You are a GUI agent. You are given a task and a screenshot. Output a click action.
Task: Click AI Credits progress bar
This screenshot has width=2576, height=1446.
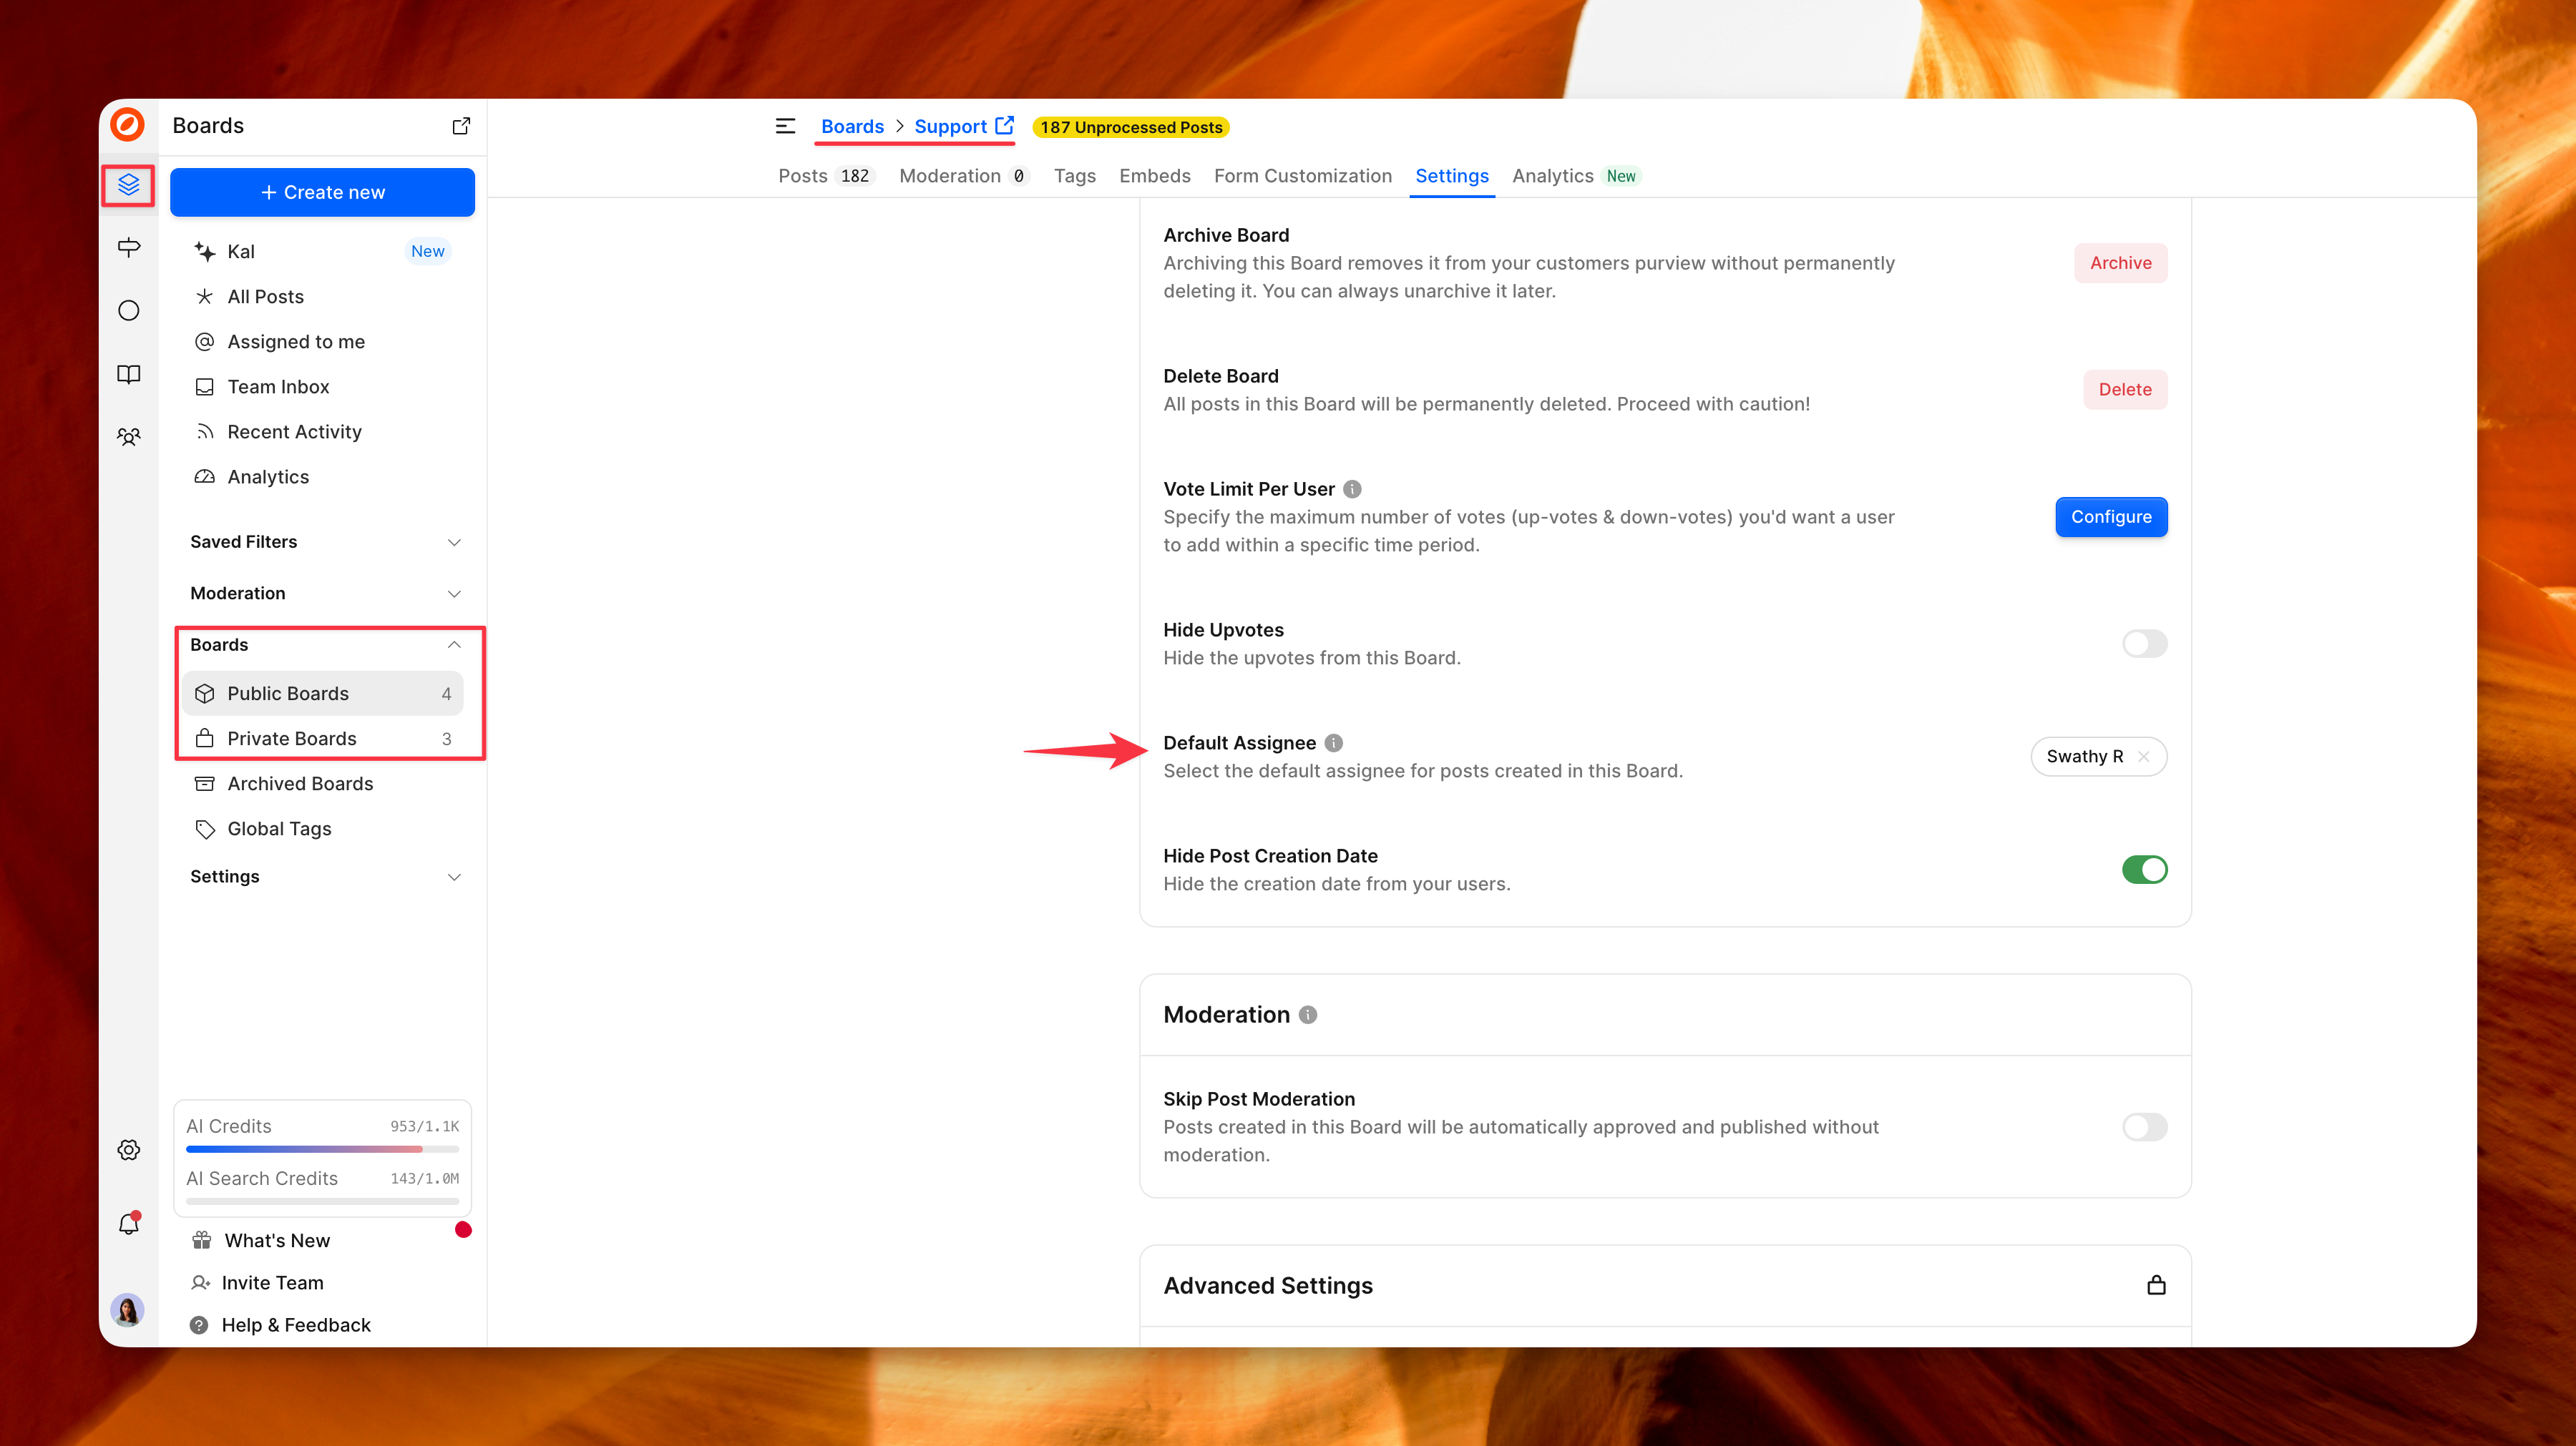click(x=322, y=1149)
